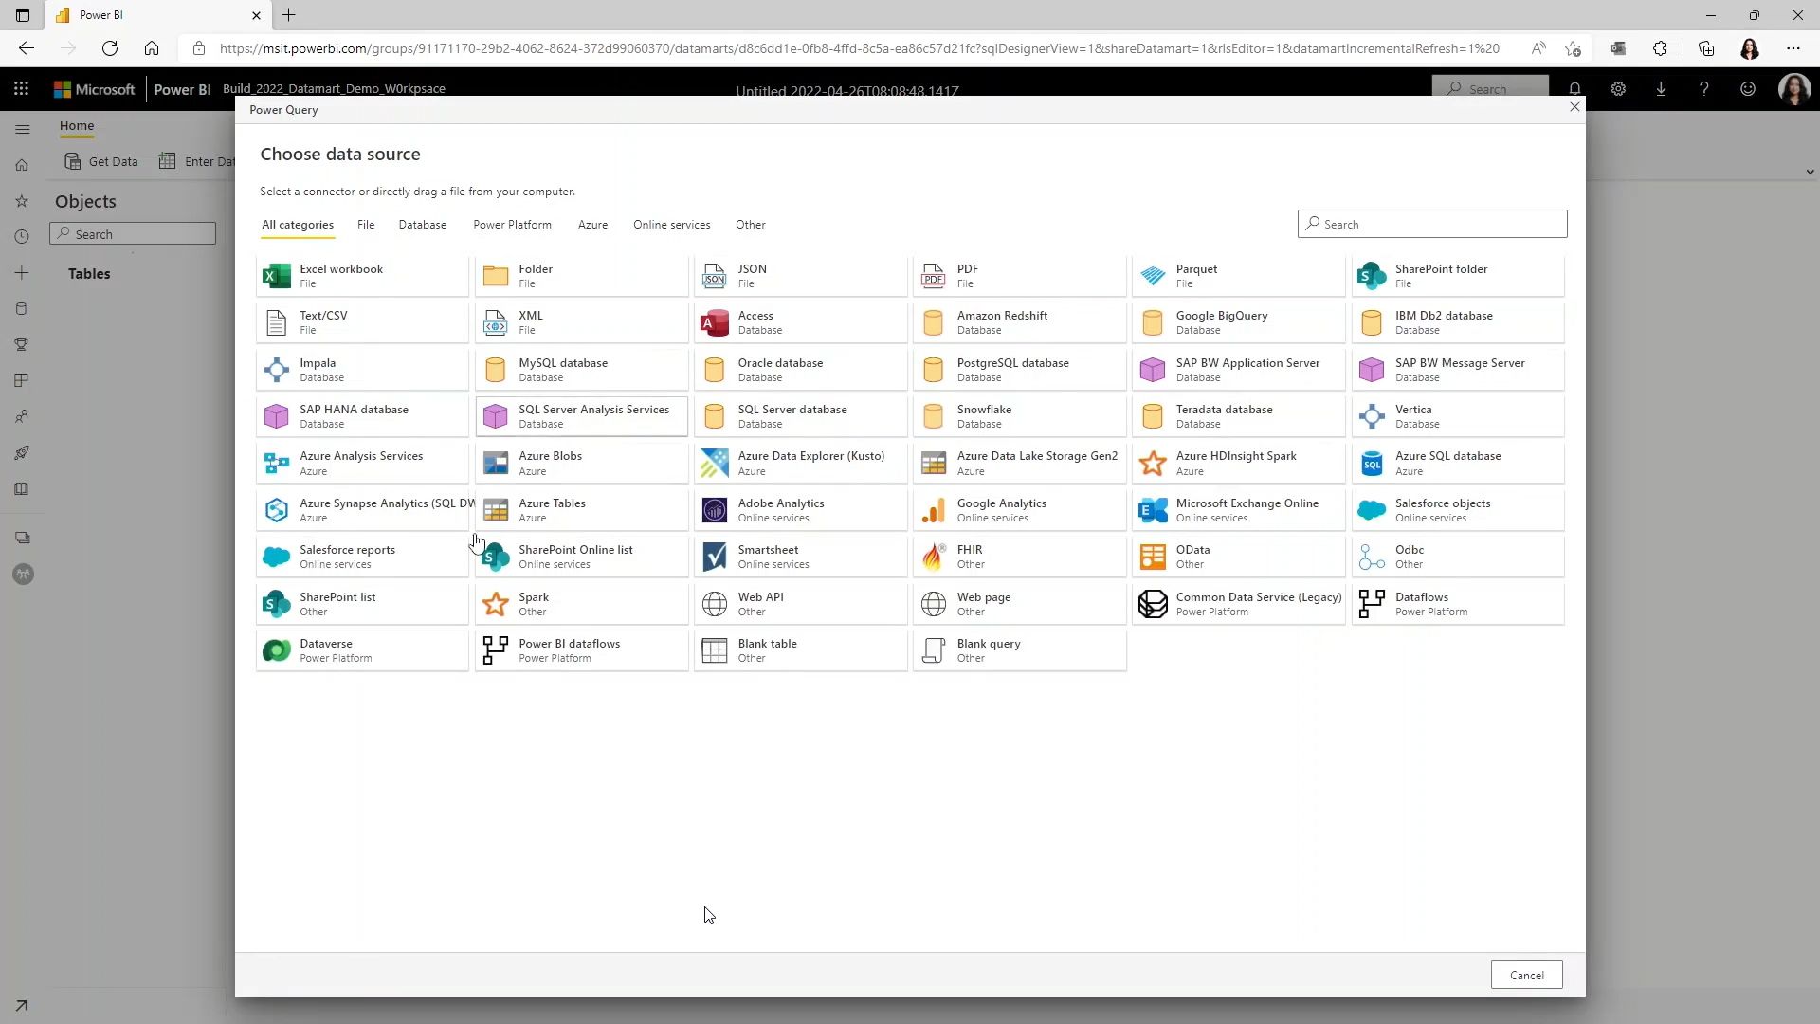The height and width of the screenshot is (1024, 1820).
Task: Open the Microsoft app launcher grid
Action: pos(21,88)
